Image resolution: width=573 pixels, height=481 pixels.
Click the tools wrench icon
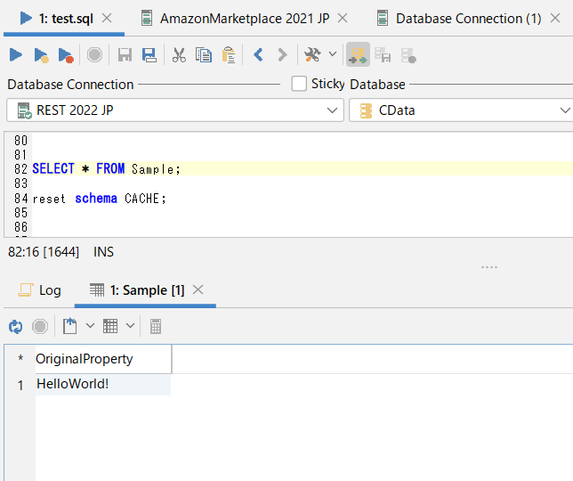(x=311, y=55)
